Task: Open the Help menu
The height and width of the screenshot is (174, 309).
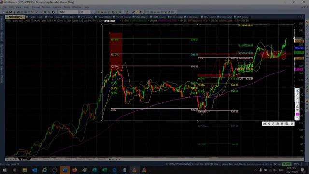Action: tap(86, 7)
